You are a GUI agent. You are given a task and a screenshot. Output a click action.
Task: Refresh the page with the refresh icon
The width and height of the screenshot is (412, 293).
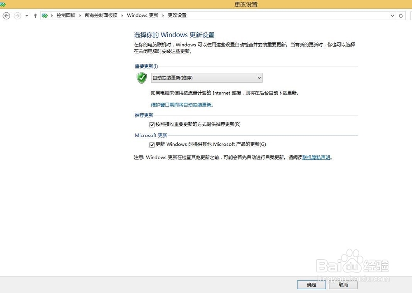click(401, 16)
